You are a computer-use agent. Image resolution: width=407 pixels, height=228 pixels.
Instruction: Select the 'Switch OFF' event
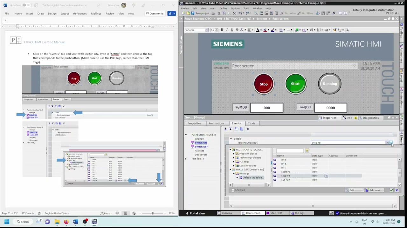201,147
